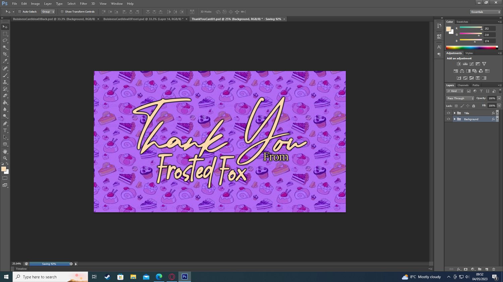Select the Rounded Rectangle shape tool
This screenshot has height=282, width=503.
click(x=5, y=144)
